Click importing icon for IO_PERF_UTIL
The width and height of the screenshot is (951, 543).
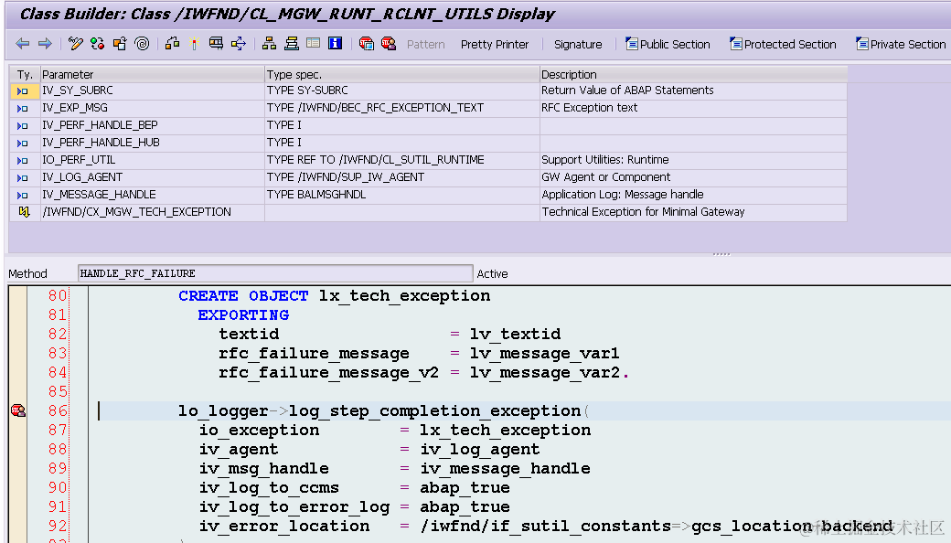[23, 161]
